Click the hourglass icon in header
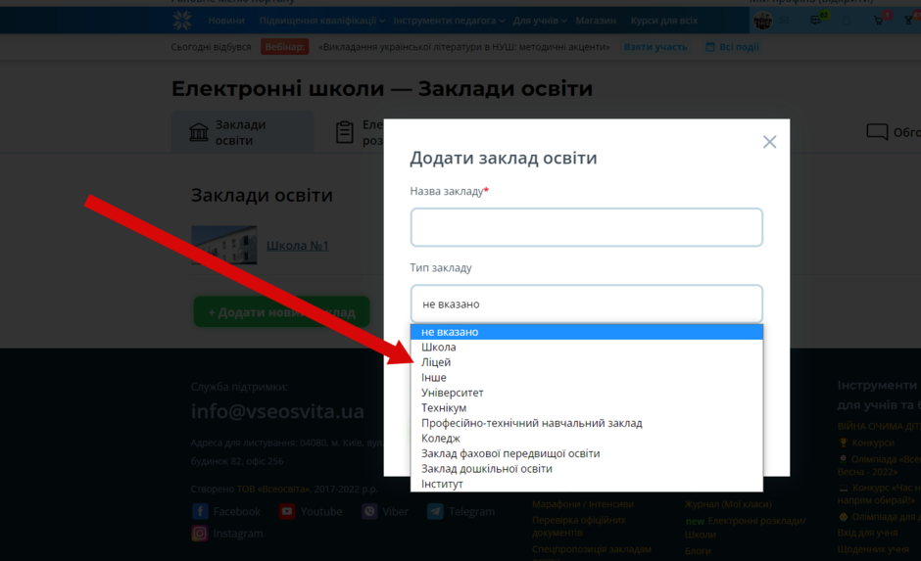The image size is (921, 561). (x=909, y=20)
